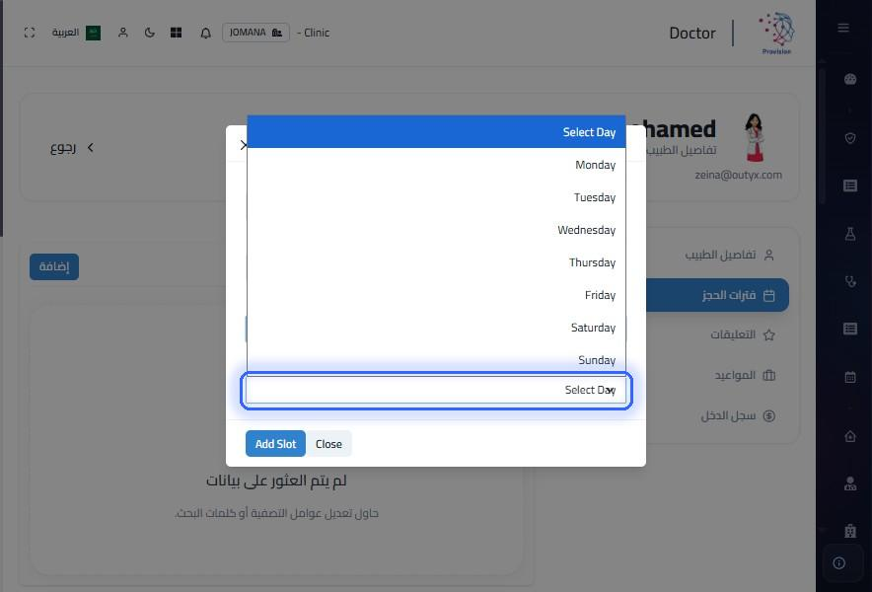Click the doctor avatar image
This screenshot has height=592, width=872.
tap(754, 137)
